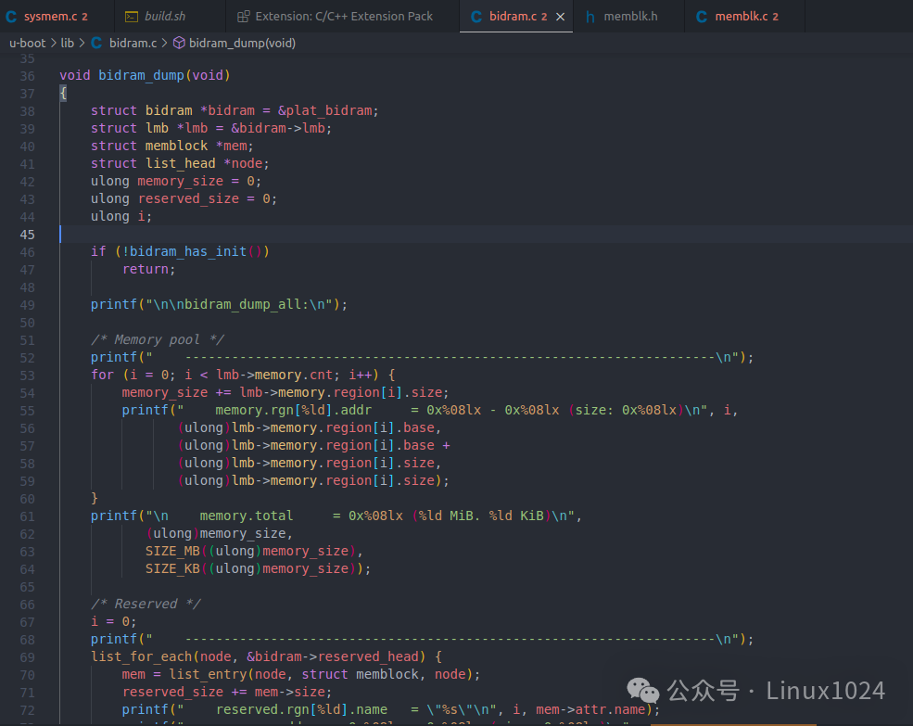Click the C file icon in the breadcrumb
Image resolution: width=913 pixels, height=726 pixels.
(96, 43)
